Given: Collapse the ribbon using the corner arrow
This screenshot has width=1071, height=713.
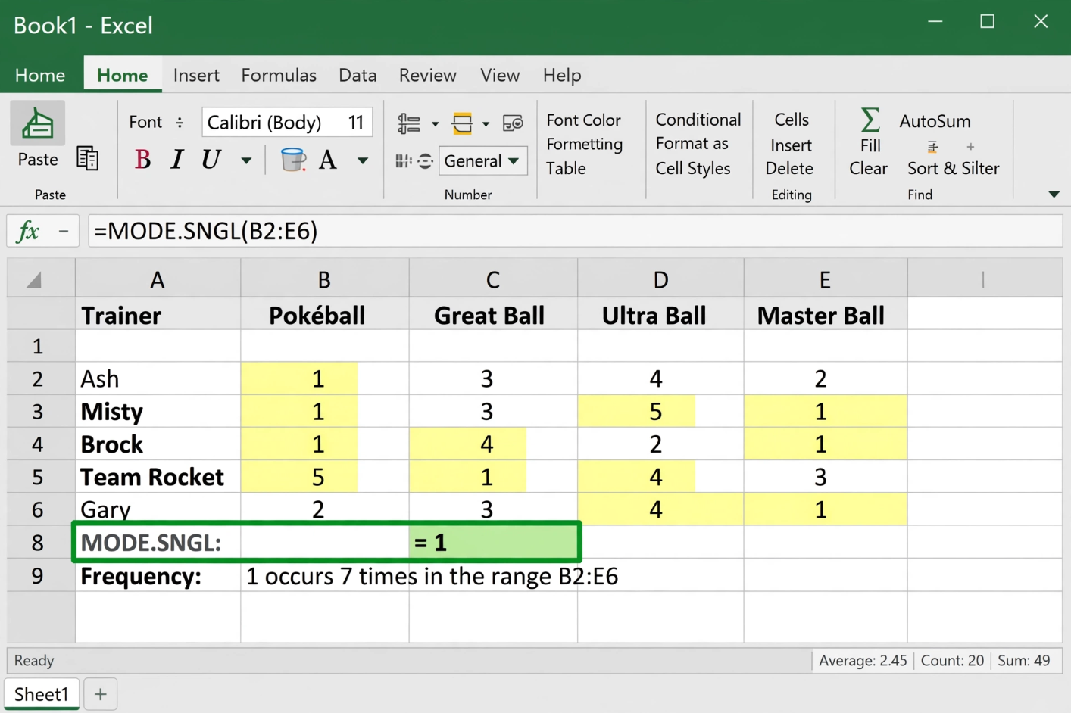Looking at the screenshot, I should pyautogui.click(x=1054, y=195).
